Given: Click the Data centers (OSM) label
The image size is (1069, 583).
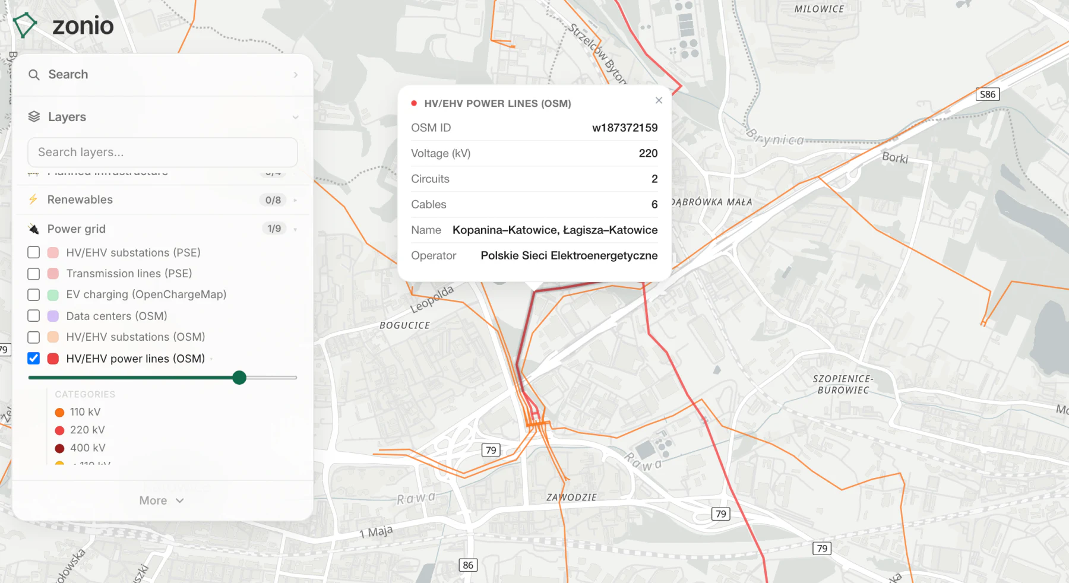Looking at the screenshot, I should click(116, 316).
